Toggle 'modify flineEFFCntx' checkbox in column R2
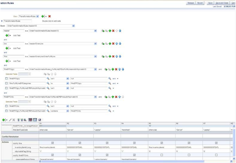This screenshot has width=236, height=163. pos(80,155)
